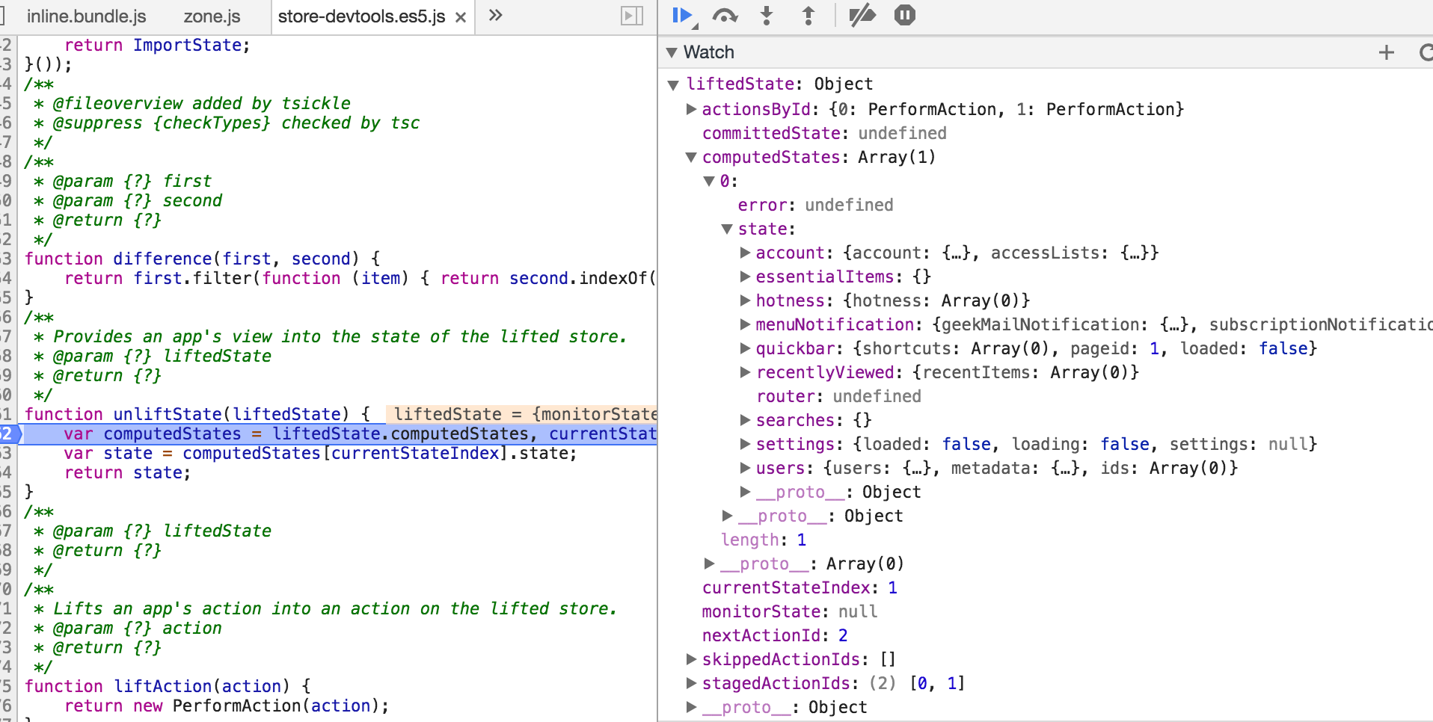
Task: Expand actionsById entry
Action: [x=692, y=109]
